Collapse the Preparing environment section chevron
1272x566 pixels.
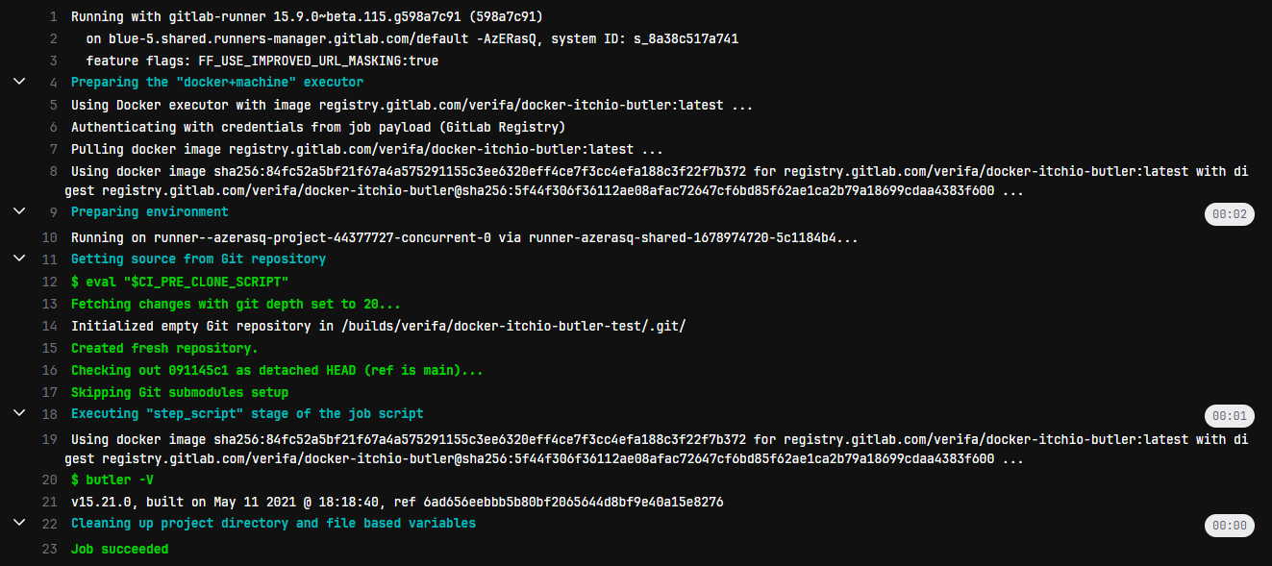[x=19, y=209]
